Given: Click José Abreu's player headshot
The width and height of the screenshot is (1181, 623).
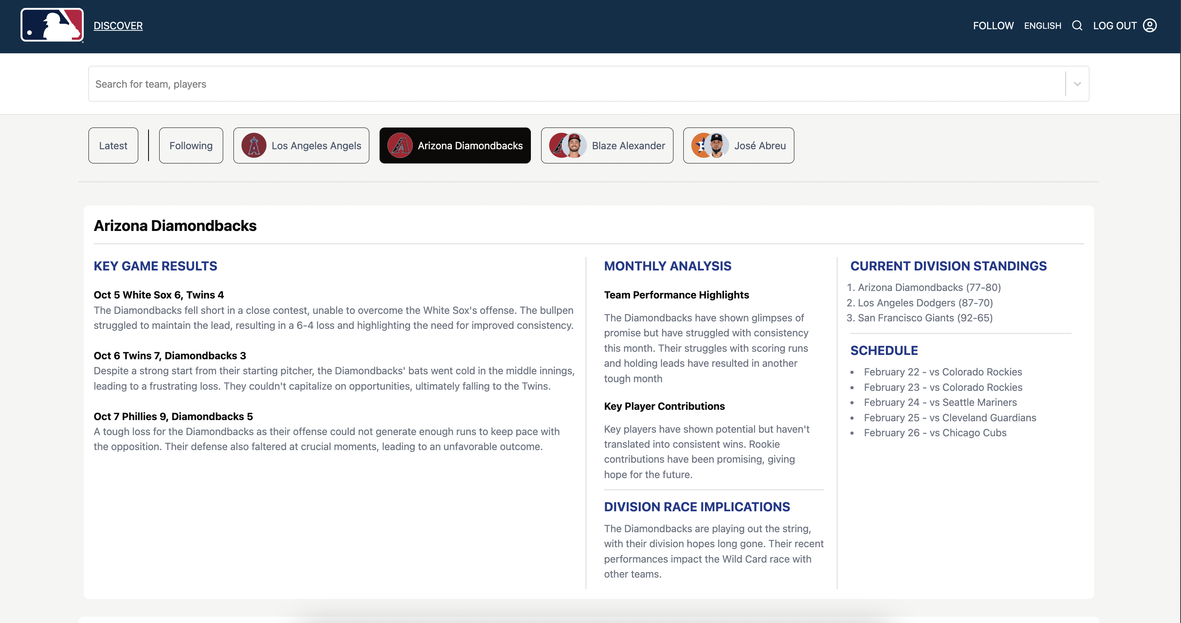Looking at the screenshot, I should coord(717,146).
